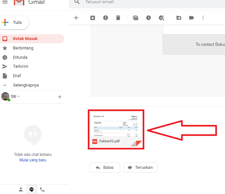Open phone calls tab

coord(42,189)
